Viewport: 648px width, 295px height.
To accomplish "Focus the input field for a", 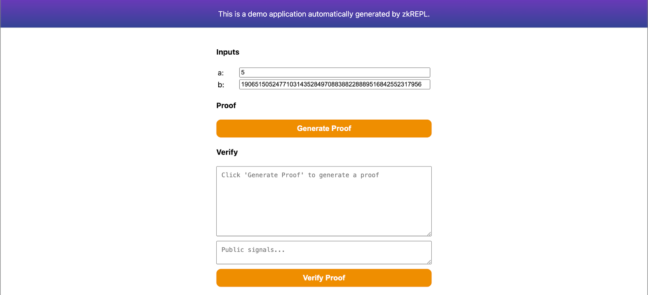I will pyautogui.click(x=334, y=73).
